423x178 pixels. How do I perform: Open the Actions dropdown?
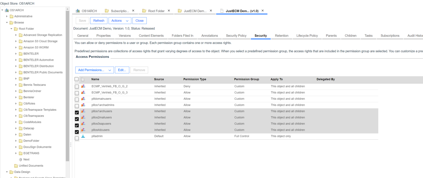pyautogui.click(x=120, y=20)
